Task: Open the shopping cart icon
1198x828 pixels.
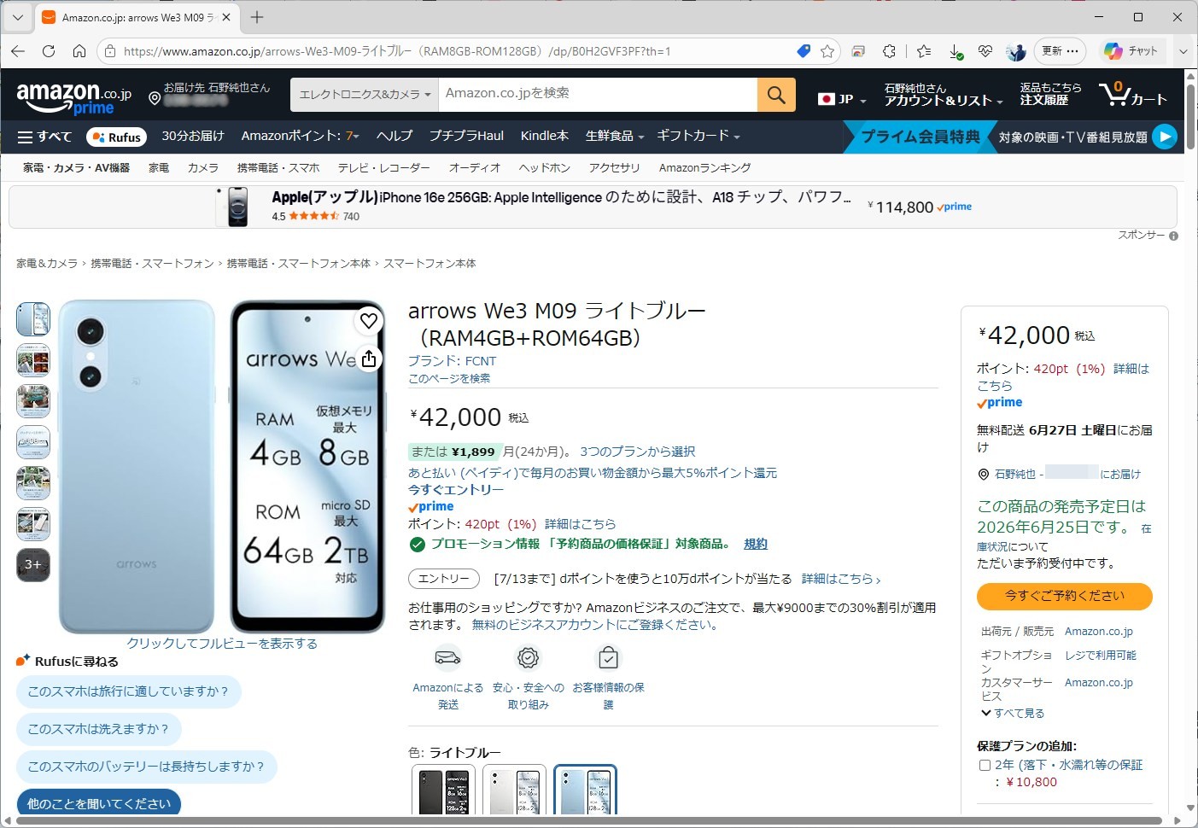Action: point(1133,94)
